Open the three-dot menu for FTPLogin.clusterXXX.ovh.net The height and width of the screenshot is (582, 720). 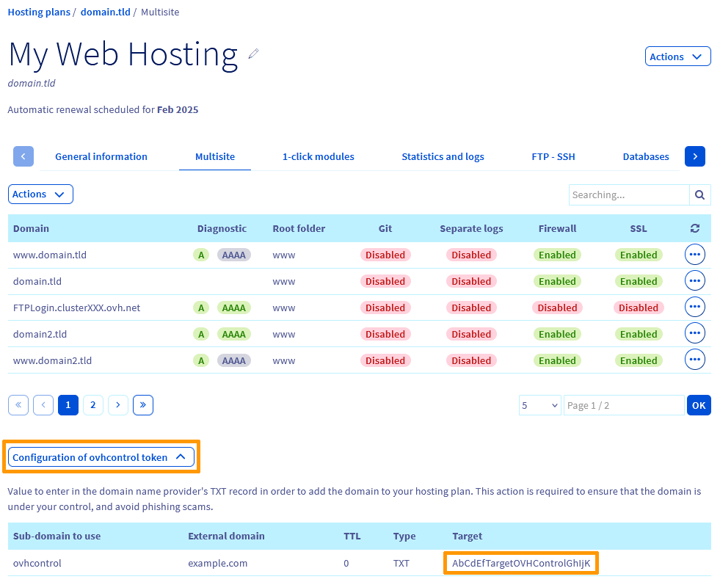pos(694,308)
